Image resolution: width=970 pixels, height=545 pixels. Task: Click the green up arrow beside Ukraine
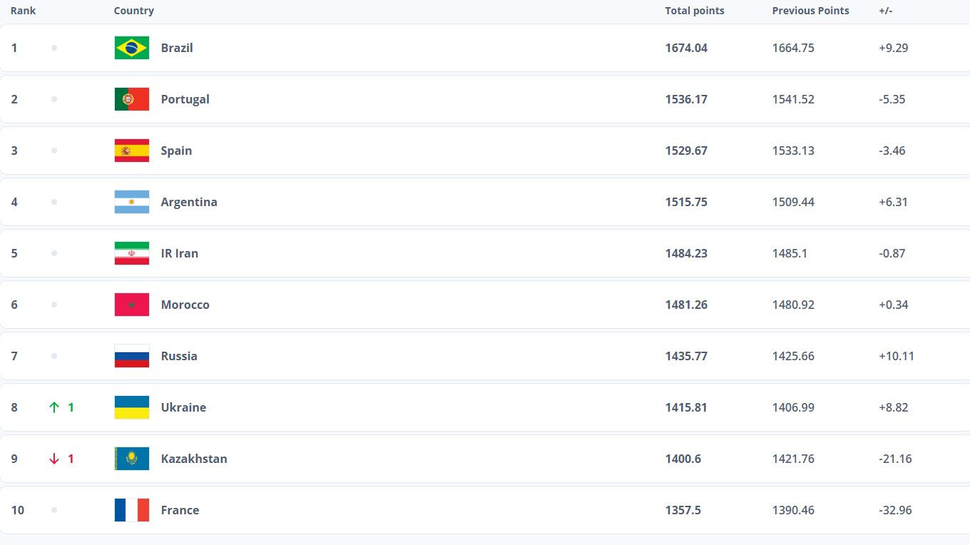pos(54,407)
